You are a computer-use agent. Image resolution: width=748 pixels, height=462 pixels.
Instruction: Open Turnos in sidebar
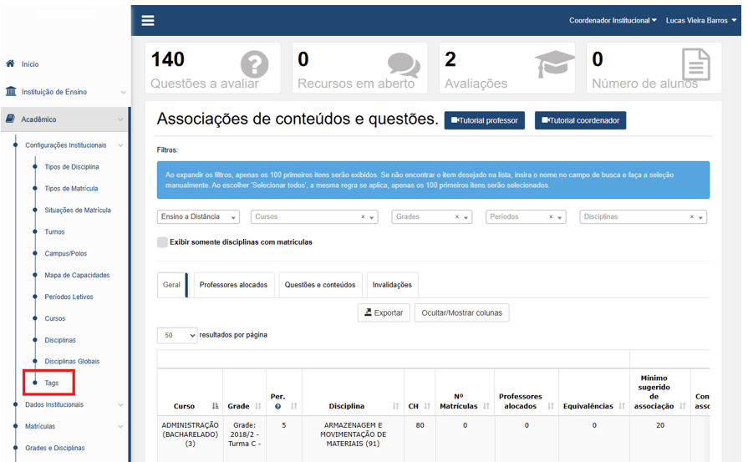(55, 231)
